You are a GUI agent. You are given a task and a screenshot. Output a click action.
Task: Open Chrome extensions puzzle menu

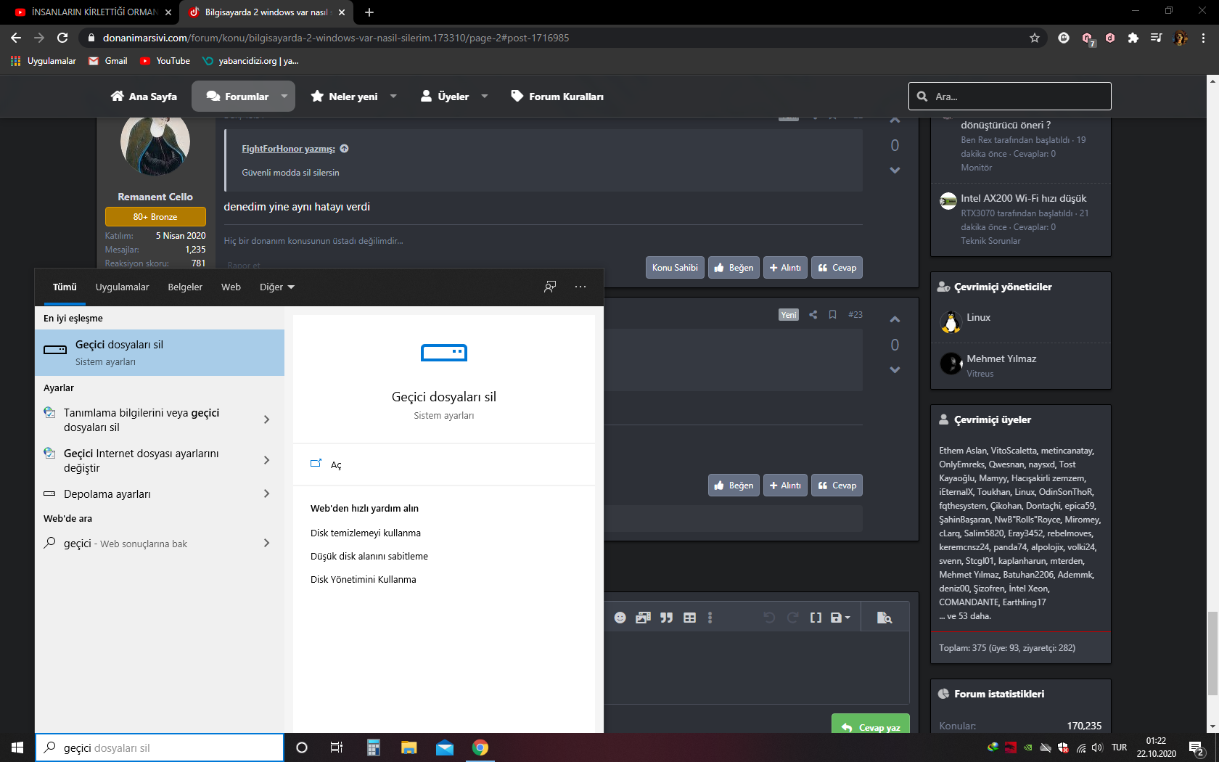pos(1133,38)
